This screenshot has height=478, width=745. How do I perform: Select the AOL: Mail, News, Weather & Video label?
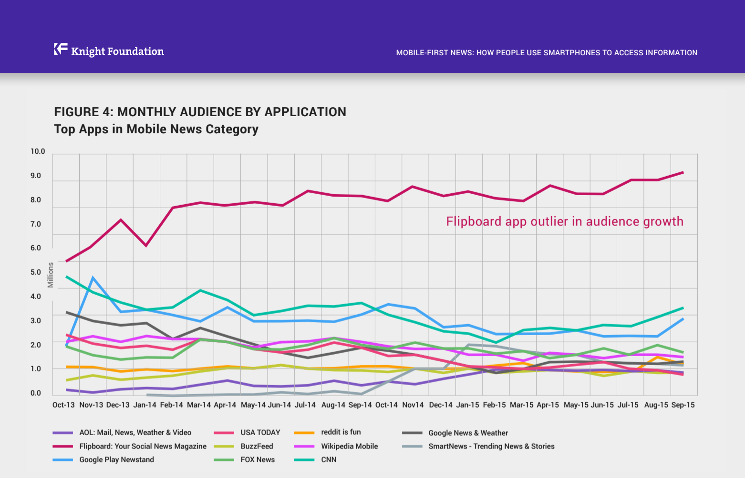[135, 432]
